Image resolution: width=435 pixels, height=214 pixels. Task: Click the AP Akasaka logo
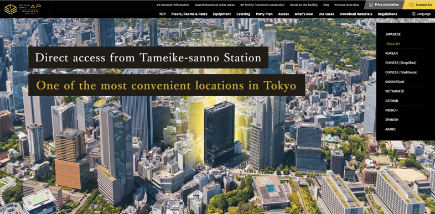(x=23, y=9)
